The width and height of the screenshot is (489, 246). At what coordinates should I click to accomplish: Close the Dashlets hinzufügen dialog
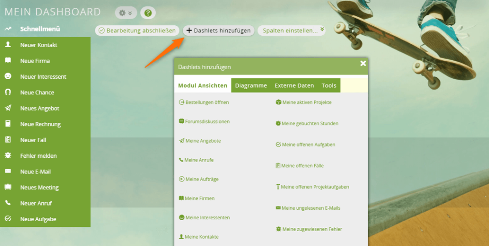[363, 63]
